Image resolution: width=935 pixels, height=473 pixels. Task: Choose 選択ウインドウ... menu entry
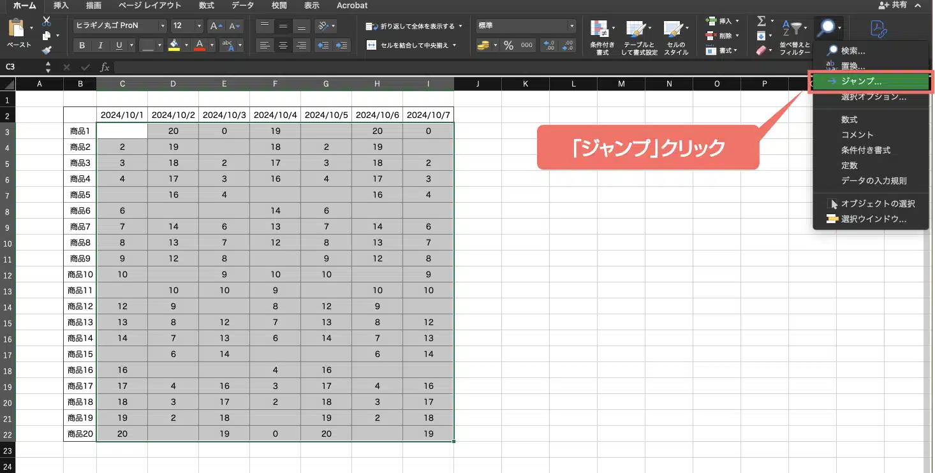tap(871, 219)
